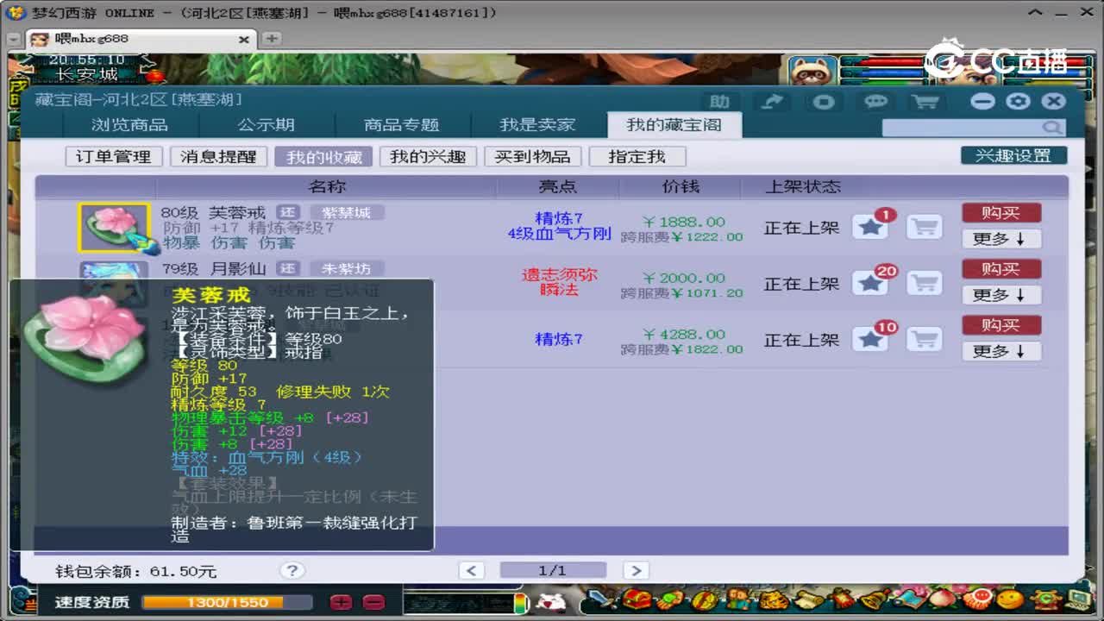Screen dimensions: 1104x621
Task: Switch to 我是卖家 tab
Action: [x=537, y=125]
